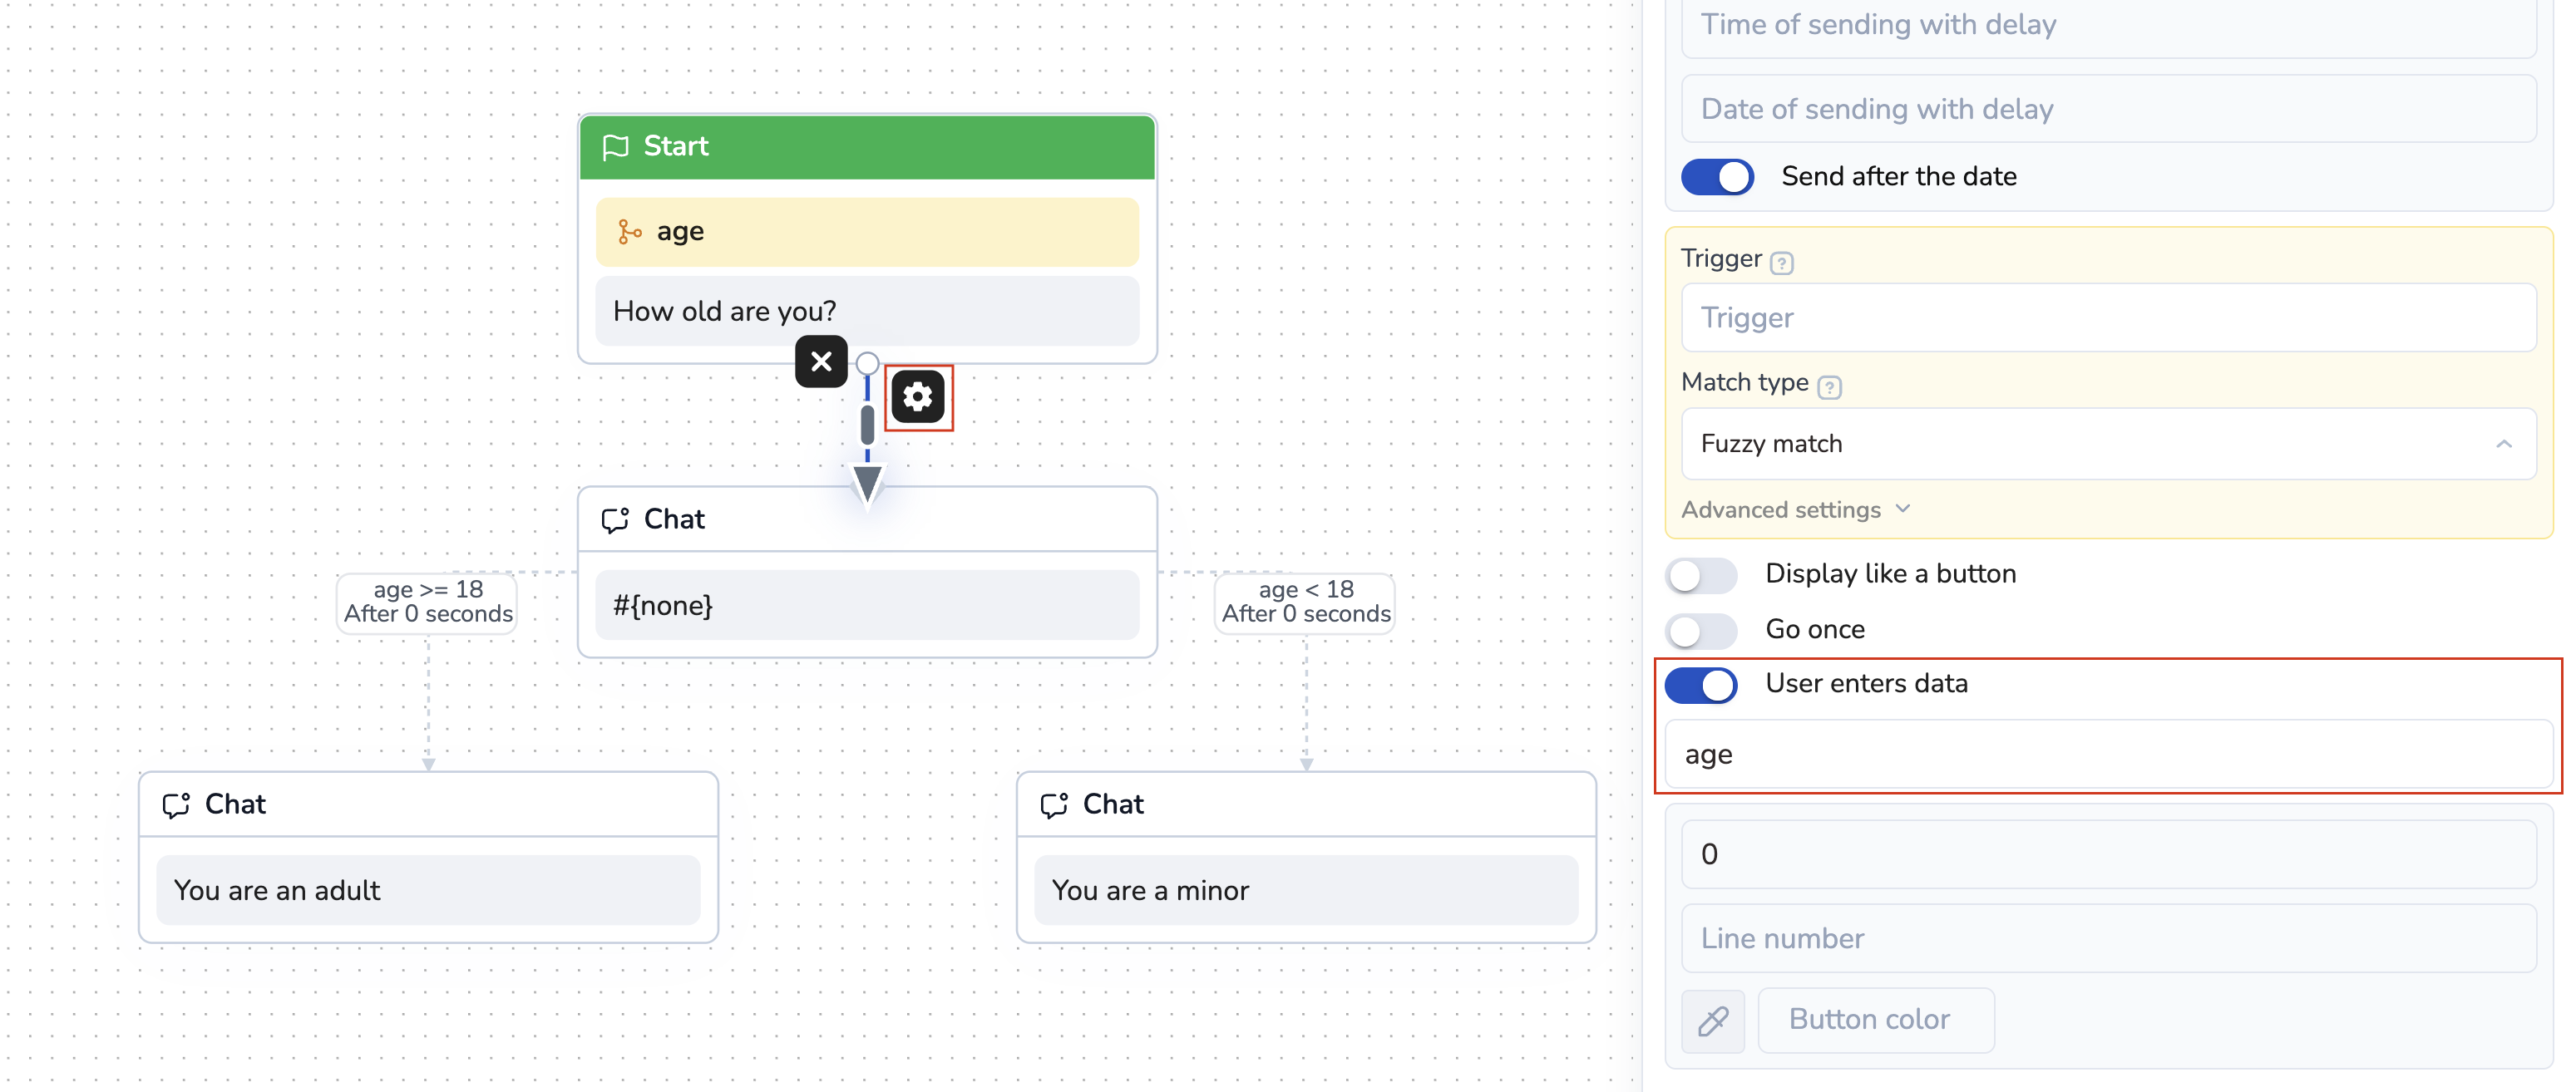Click the flag icon in Start block
This screenshot has width=2576, height=1092.
(x=615, y=147)
